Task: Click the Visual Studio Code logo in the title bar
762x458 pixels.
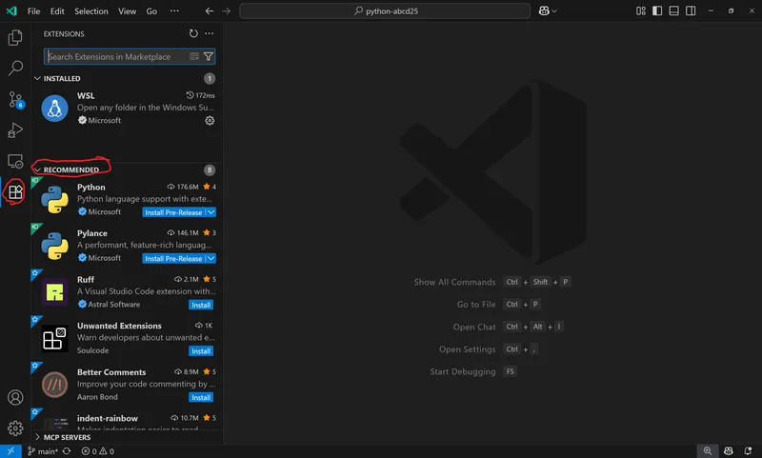Action: (11, 10)
